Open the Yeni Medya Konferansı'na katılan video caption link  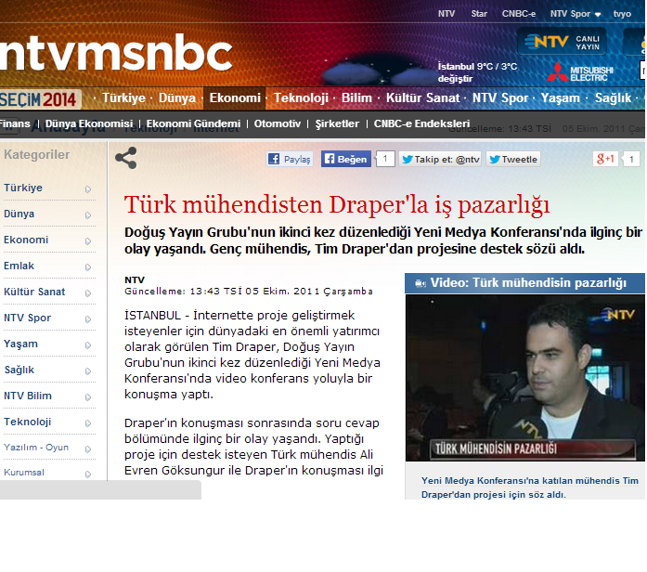coord(530,487)
